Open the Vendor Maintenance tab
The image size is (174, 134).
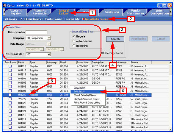(136, 12)
